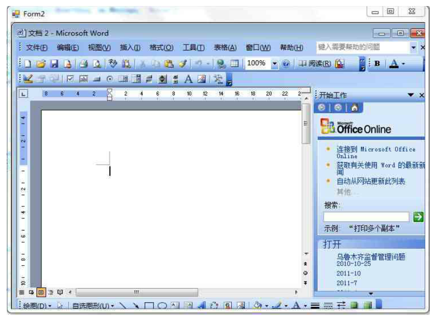Screen dimensions: 442x320
Task: Click the task pane search input field
Action: (366, 217)
